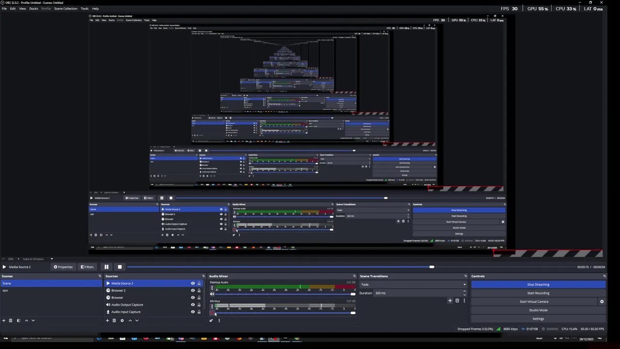
Task: Toggle lock on Browser 2 source
Action: (199, 290)
